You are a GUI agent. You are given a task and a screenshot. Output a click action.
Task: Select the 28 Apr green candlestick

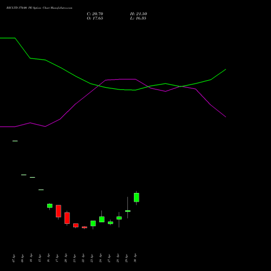point(119,218)
